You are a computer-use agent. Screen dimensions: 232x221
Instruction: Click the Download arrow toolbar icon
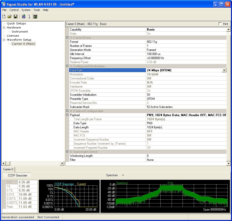29,17
